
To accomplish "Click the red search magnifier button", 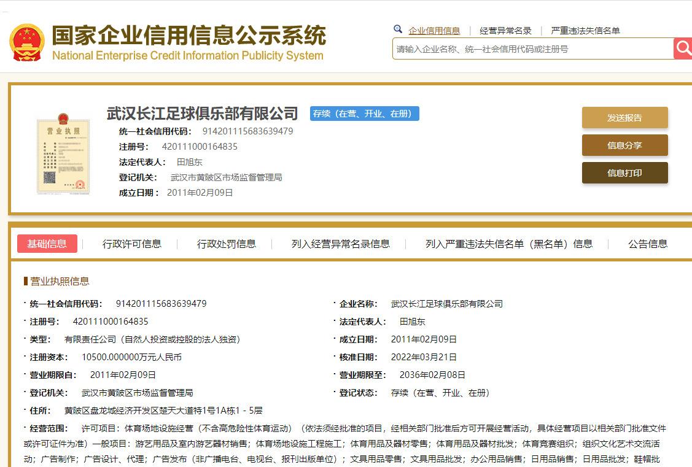I will point(683,48).
